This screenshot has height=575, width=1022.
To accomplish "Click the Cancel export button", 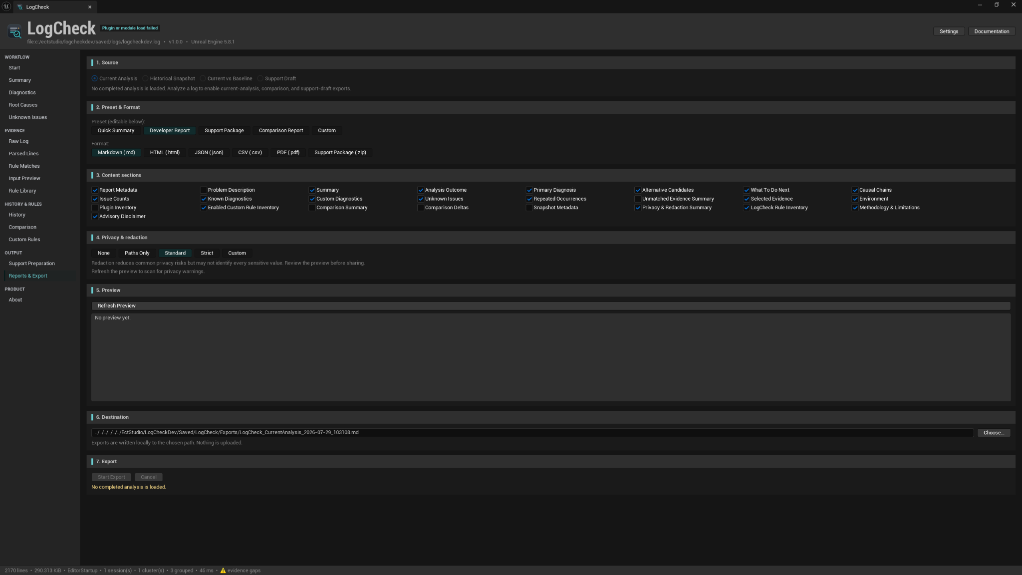I will click(149, 477).
